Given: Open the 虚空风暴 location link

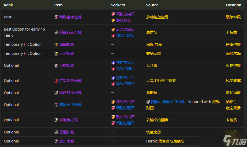Looking at the screenshot, I should point(233,108).
